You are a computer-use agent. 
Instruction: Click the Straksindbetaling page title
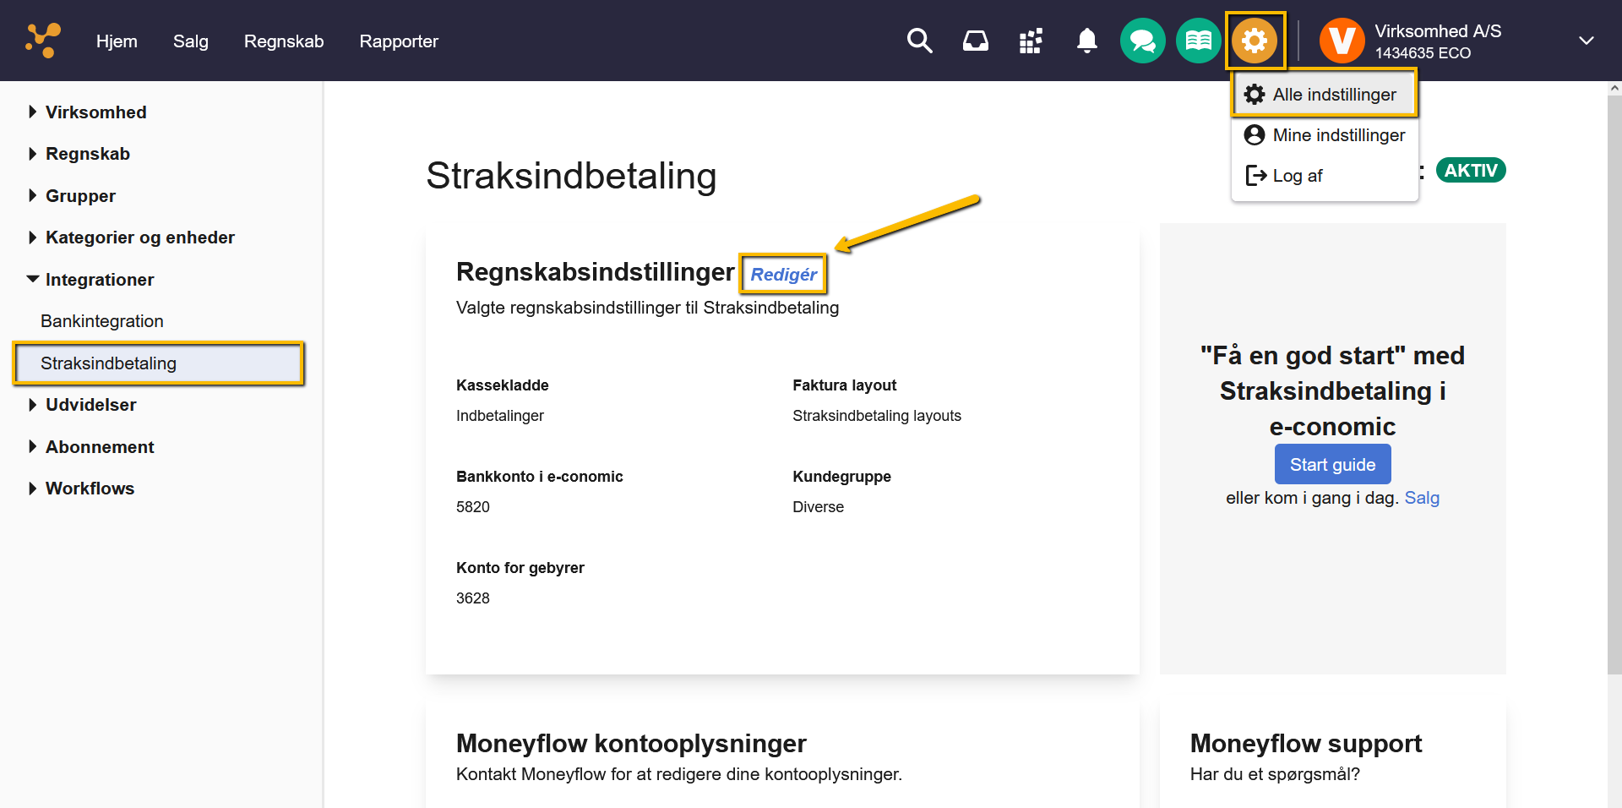571,176
